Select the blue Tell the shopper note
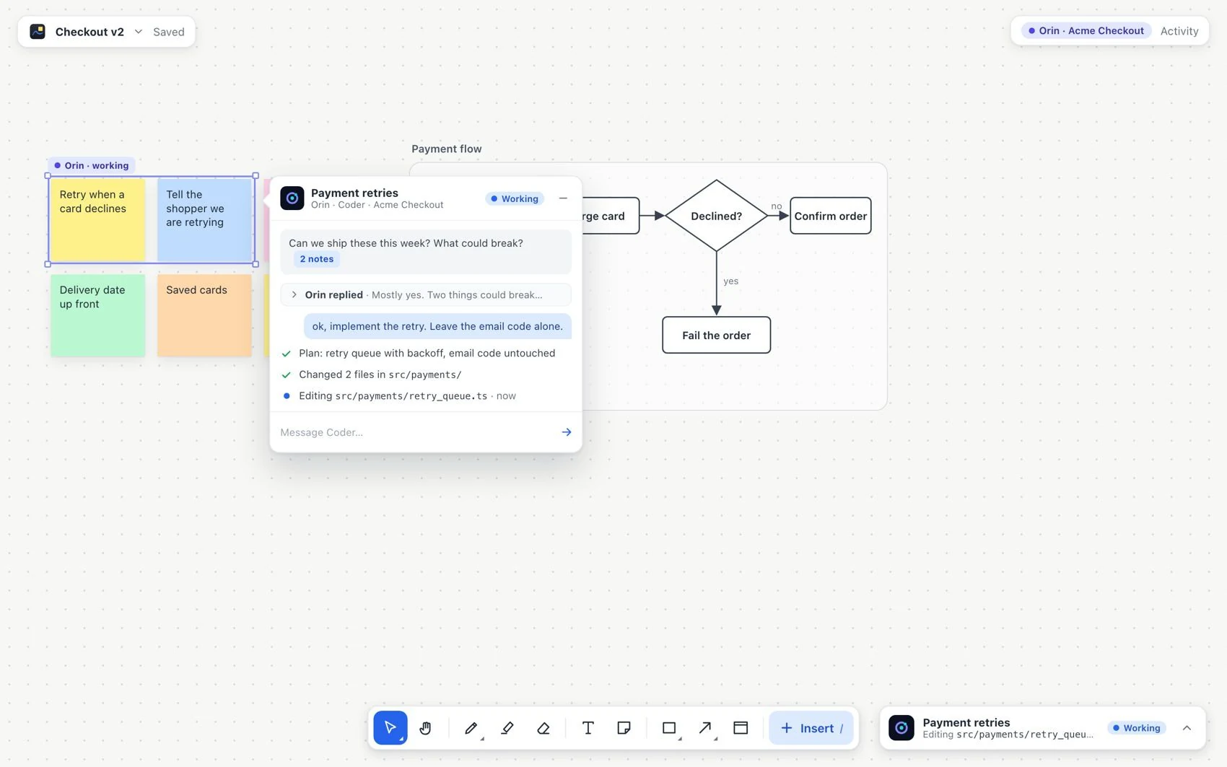The height and width of the screenshot is (767, 1227). click(x=204, y=220)
